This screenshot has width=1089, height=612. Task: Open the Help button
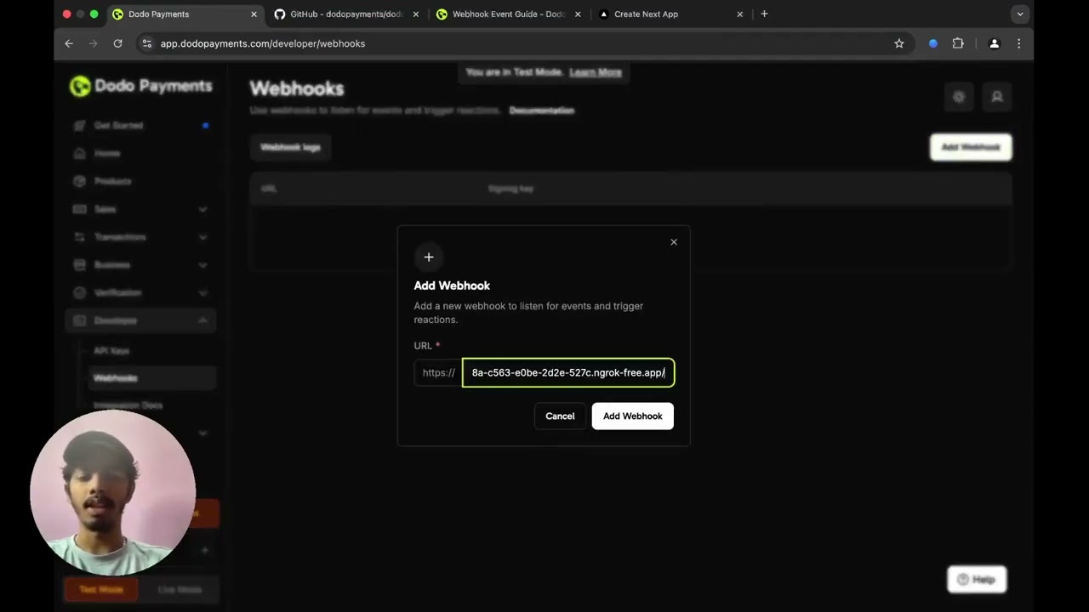point(977,580)
